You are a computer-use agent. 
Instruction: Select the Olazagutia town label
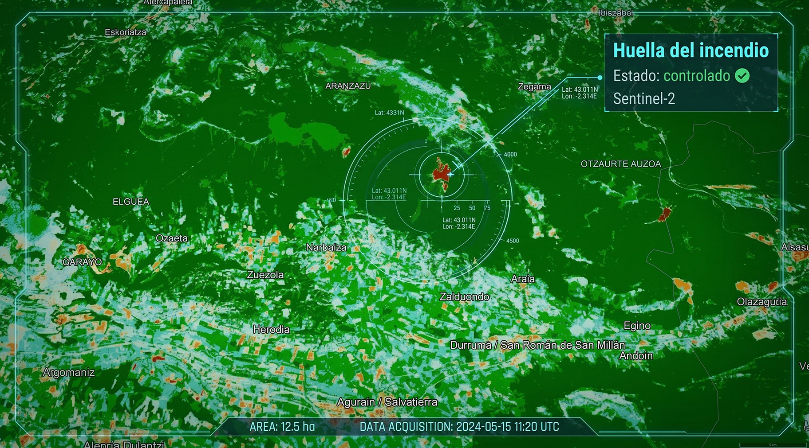(x=762, y=302)
